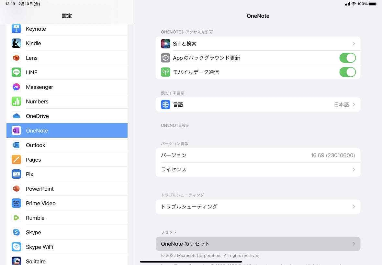Open the 言語 row chevron

click(354, 104)
